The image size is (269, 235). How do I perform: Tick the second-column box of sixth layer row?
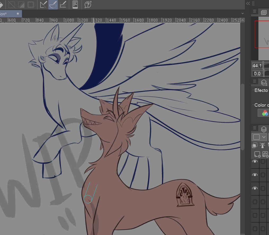tap(263, 229)
